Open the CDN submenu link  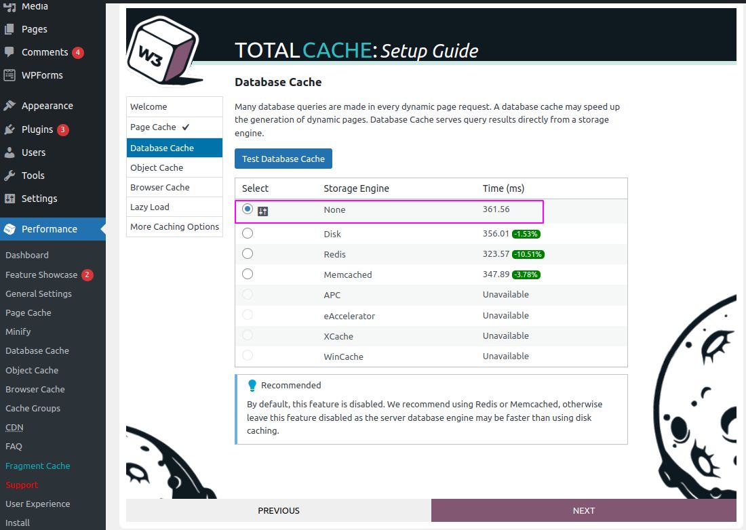click(14, 428)
